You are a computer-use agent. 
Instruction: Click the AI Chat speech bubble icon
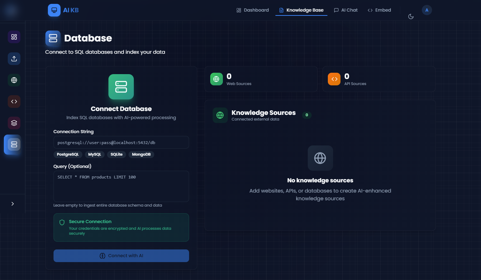(336, 10)
